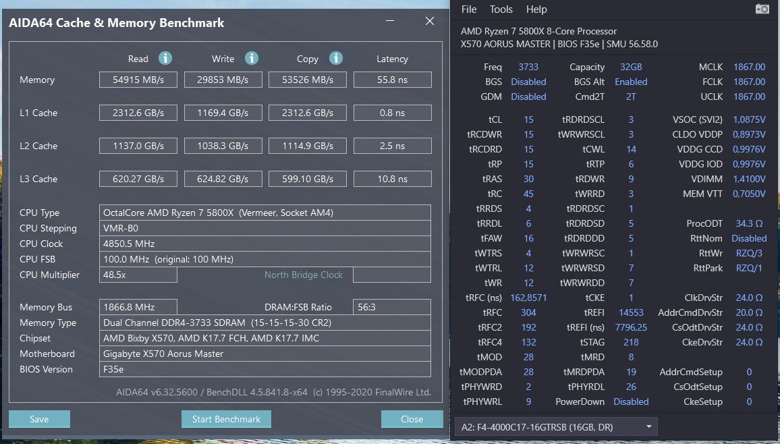This screenshot has width=780, height=444.
Task: Click the RttWr value RZQ/3
Action: tap(749, 253)
